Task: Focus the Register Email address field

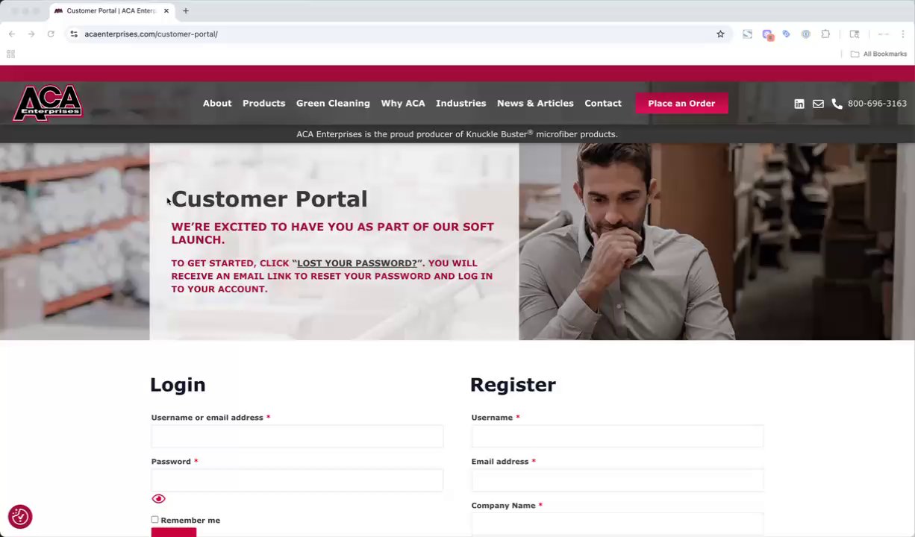Action: [617, 480]
